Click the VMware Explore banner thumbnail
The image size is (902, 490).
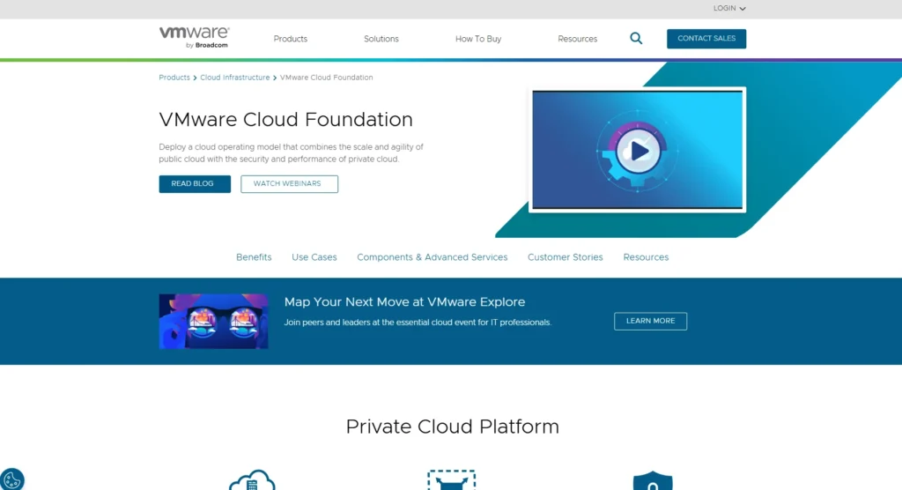pos(213,322)
